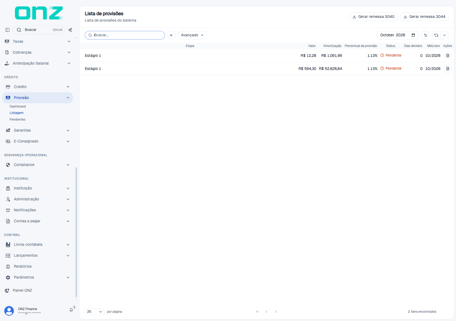
Task: Open Pendentes under Provisão
Action: (18, 120)
